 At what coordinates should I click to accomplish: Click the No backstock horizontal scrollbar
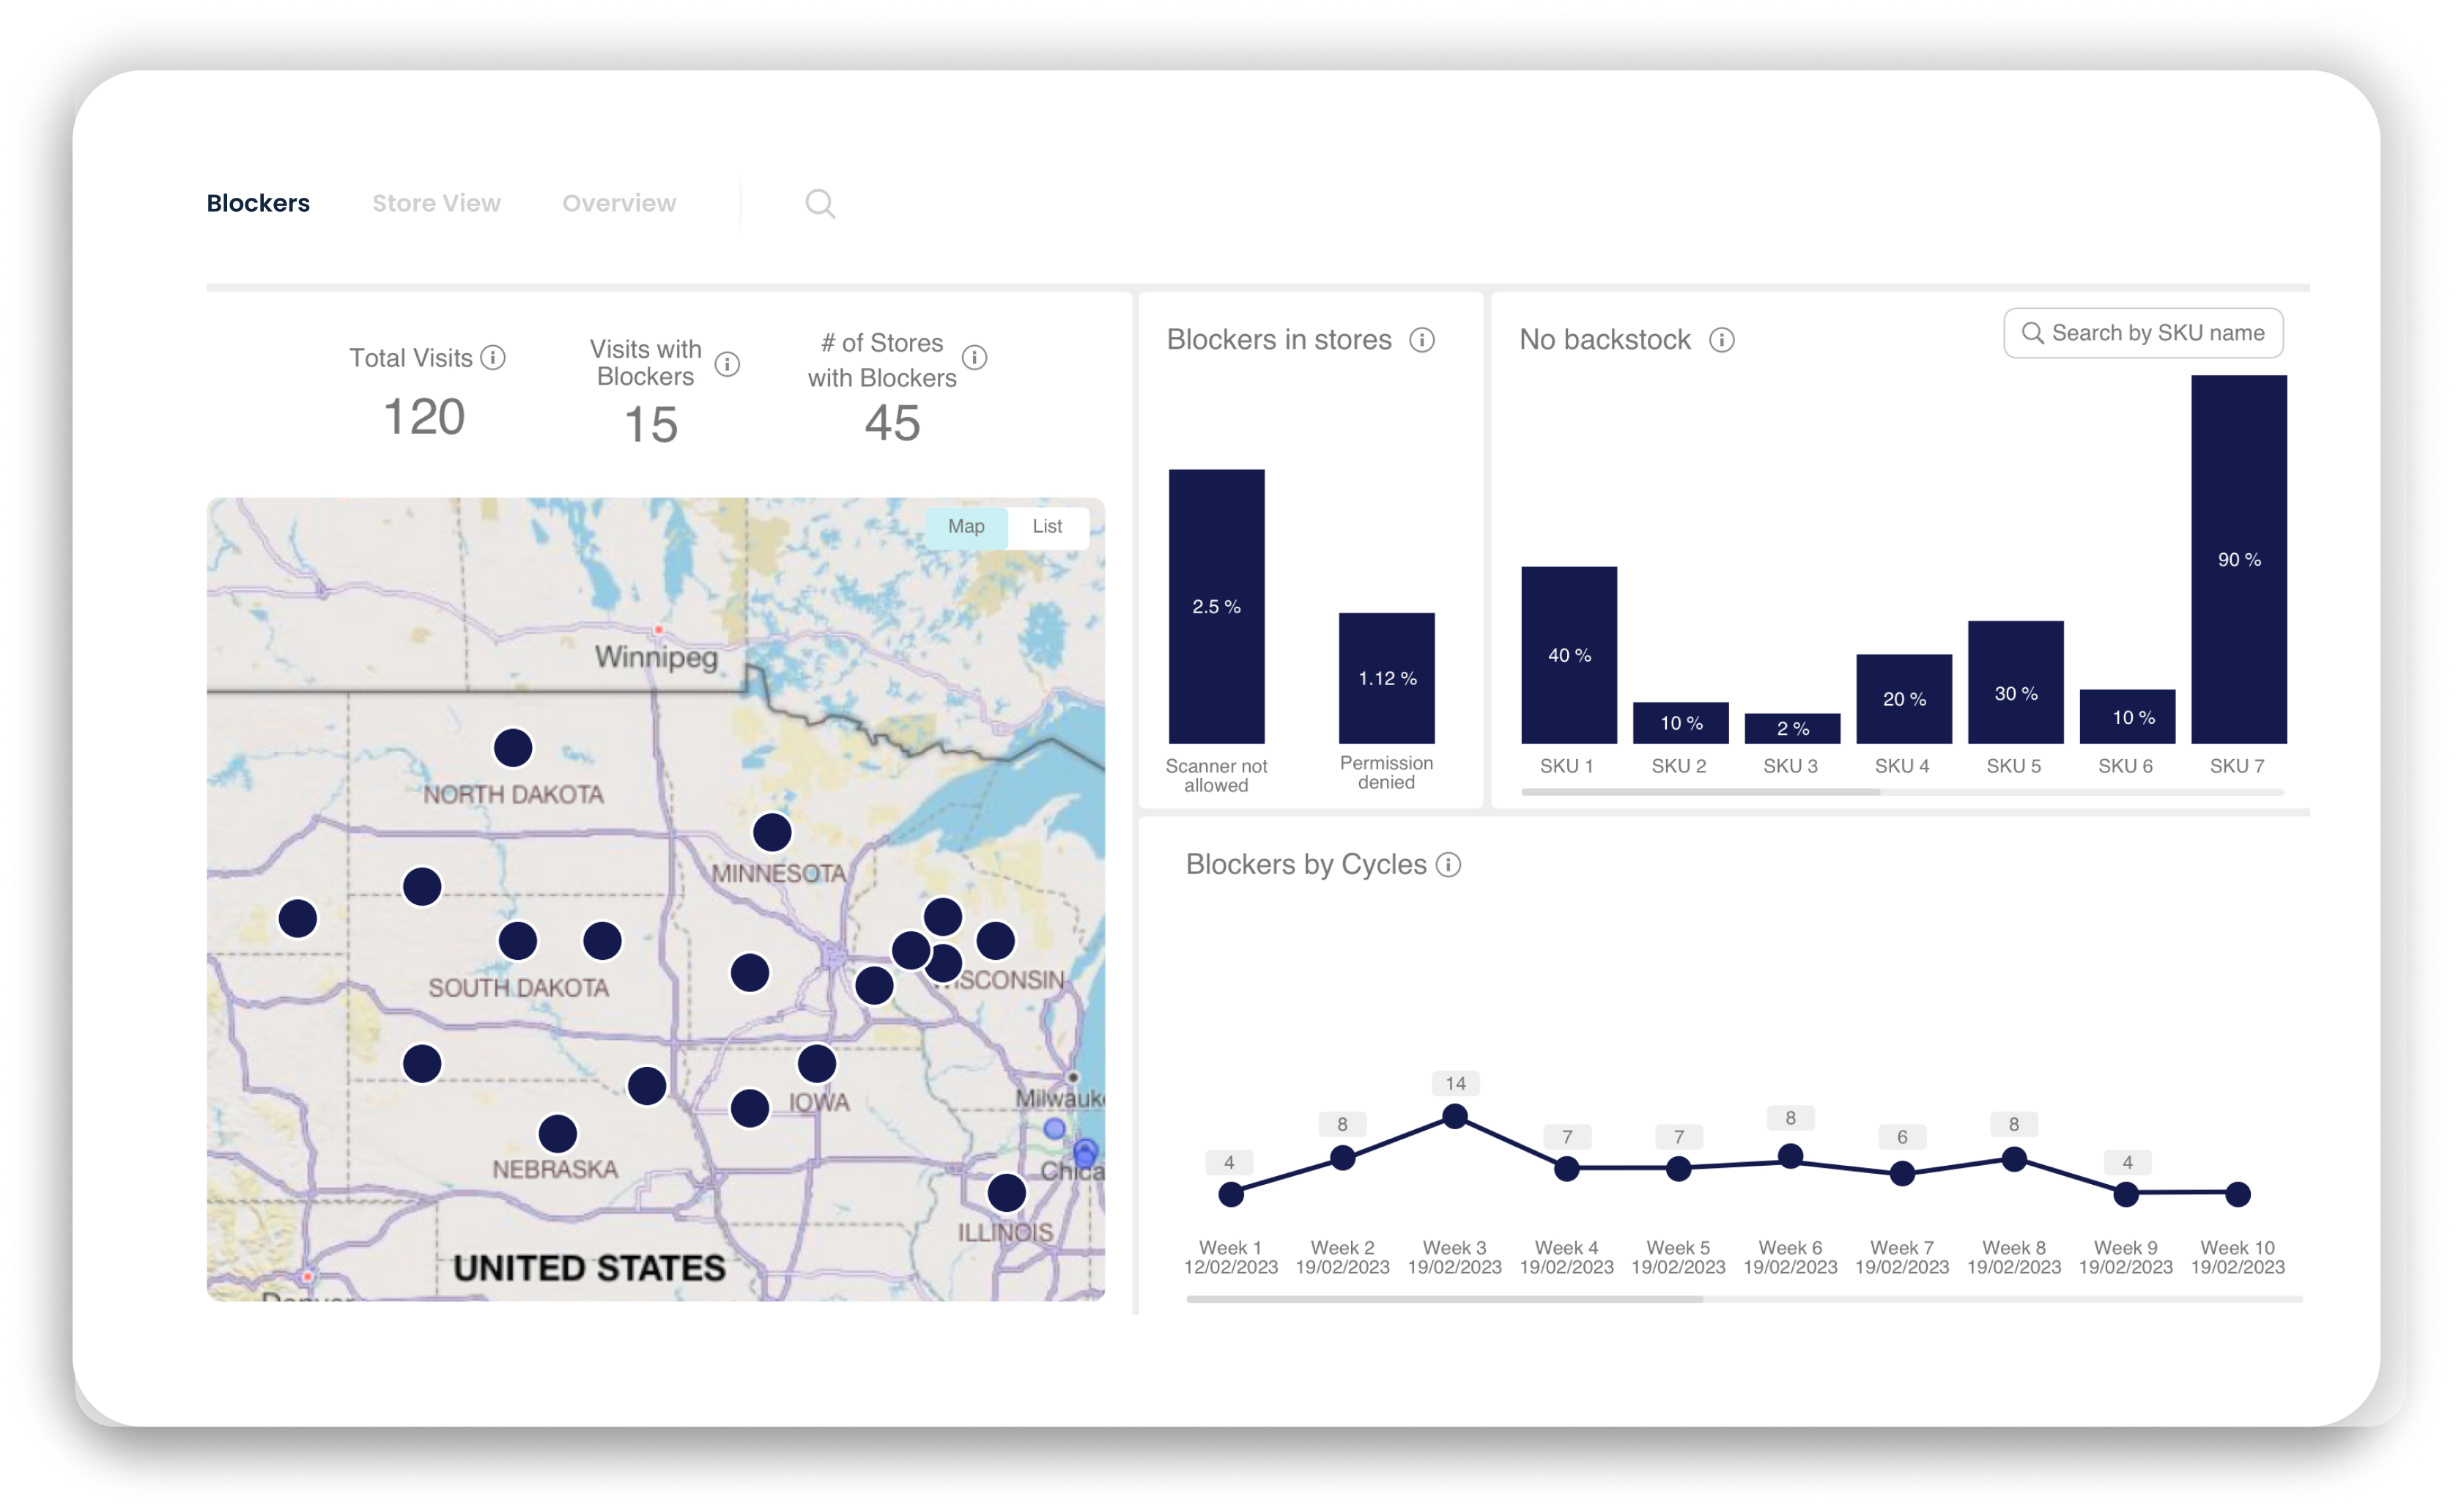(1700, 792)
